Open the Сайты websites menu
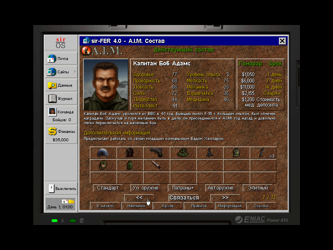 [x=61, y=72]
